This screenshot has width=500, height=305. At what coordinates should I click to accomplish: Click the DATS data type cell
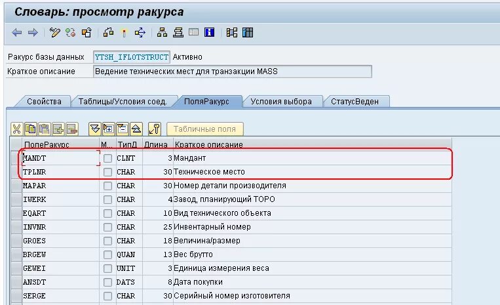[129, 282]
